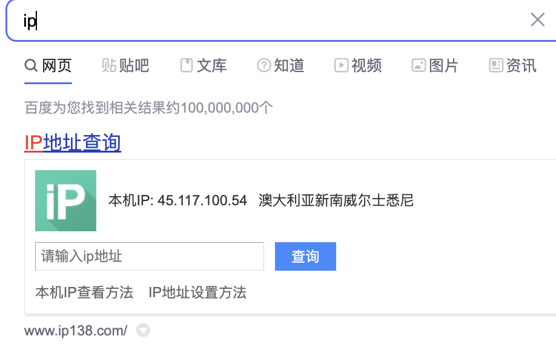The width and height of the screenshot is (556, 356).
Task: Switch to the 视频 video tab
Action: click(x=358, y=65)
